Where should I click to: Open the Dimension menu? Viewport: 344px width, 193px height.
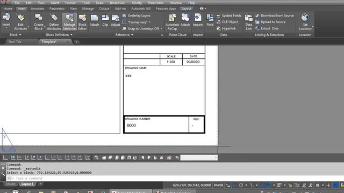[117, 3]
